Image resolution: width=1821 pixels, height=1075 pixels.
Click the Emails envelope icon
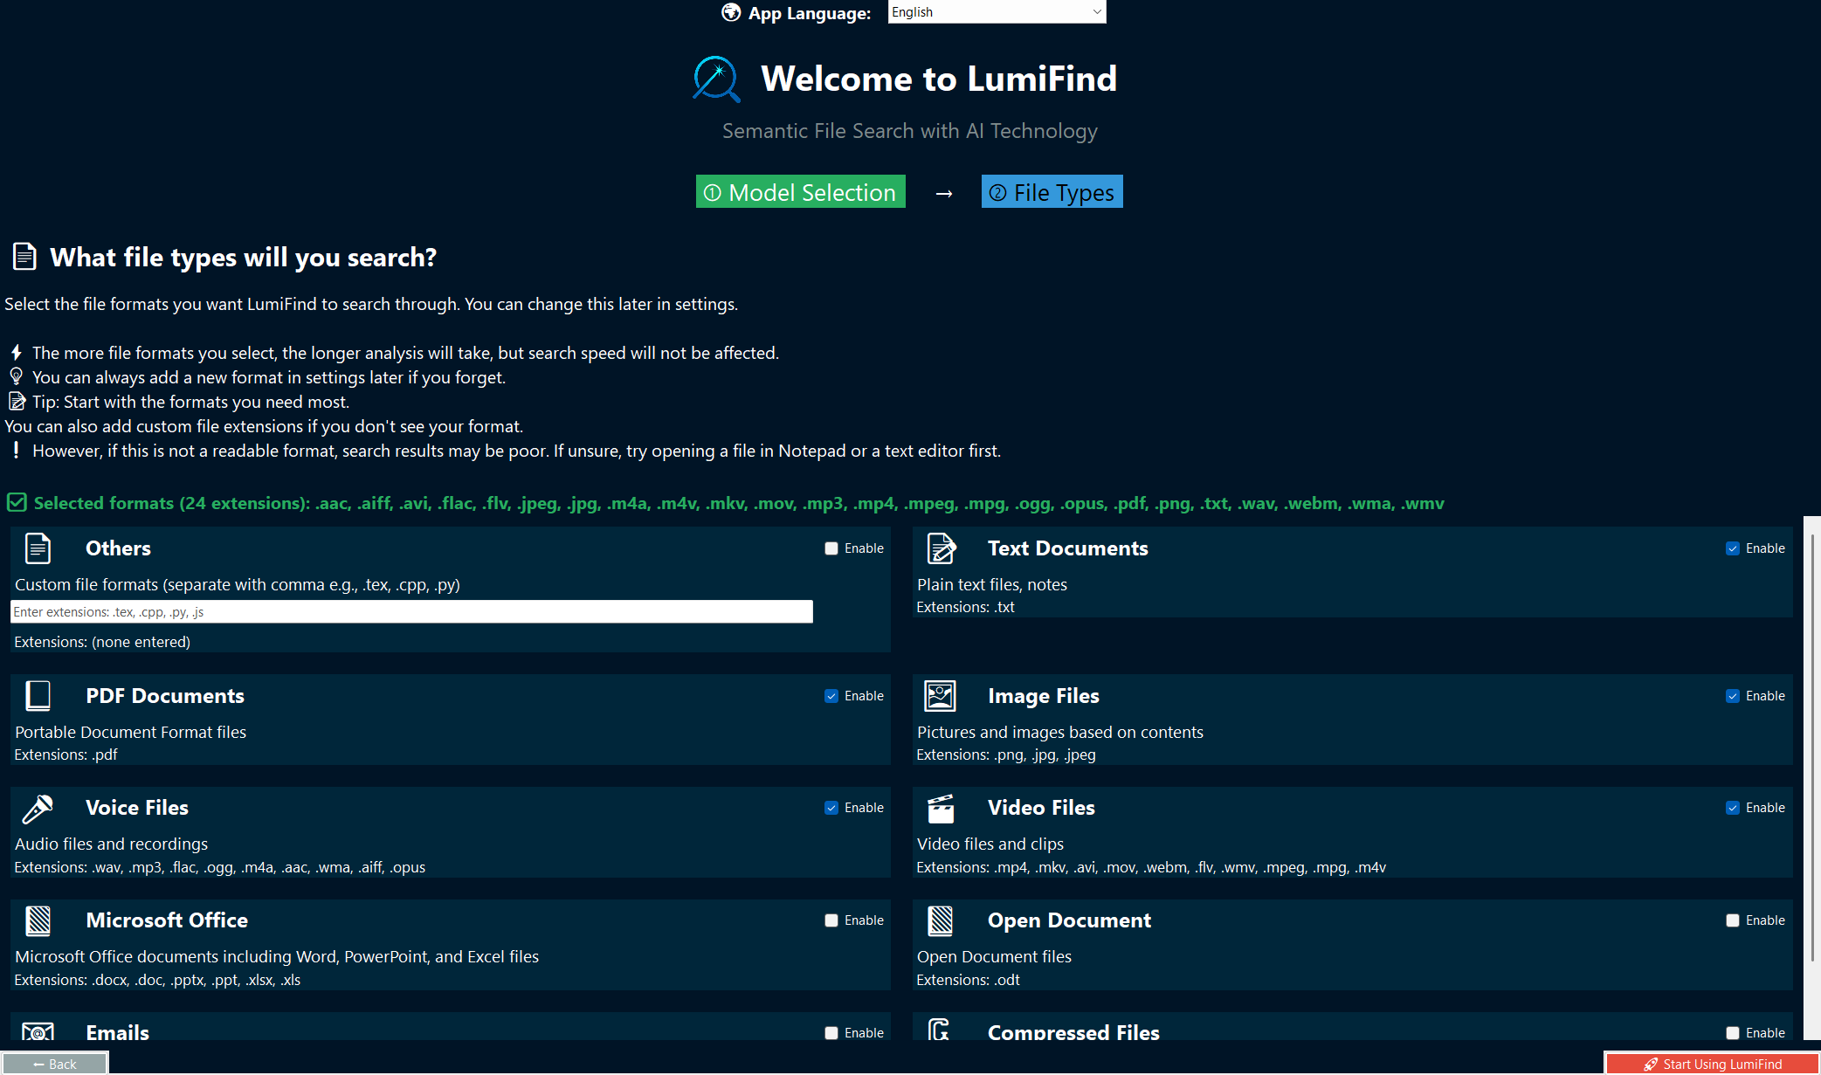pyautogui.click(x=37, y=1031)
